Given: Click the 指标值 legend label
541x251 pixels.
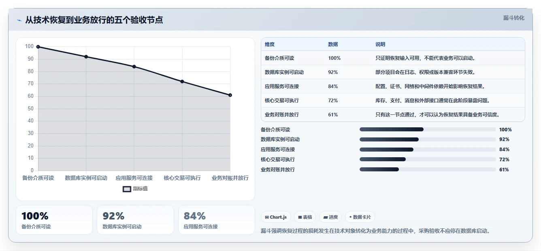Looking at the screenshot, I should (x=141, y=189).
